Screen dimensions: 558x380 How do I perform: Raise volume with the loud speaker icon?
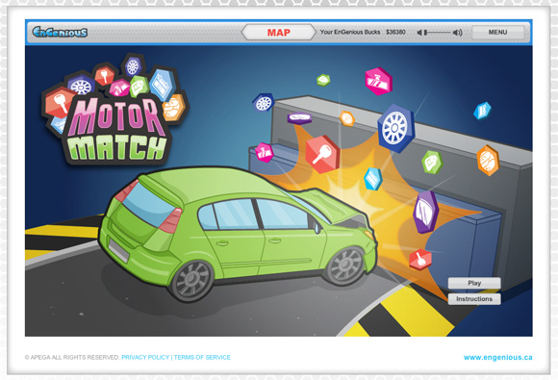tap(458, 33)
